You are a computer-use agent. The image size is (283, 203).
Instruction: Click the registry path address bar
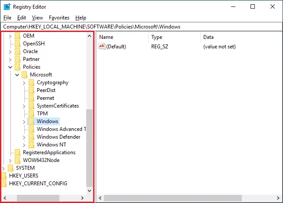(x=141, y=27)
